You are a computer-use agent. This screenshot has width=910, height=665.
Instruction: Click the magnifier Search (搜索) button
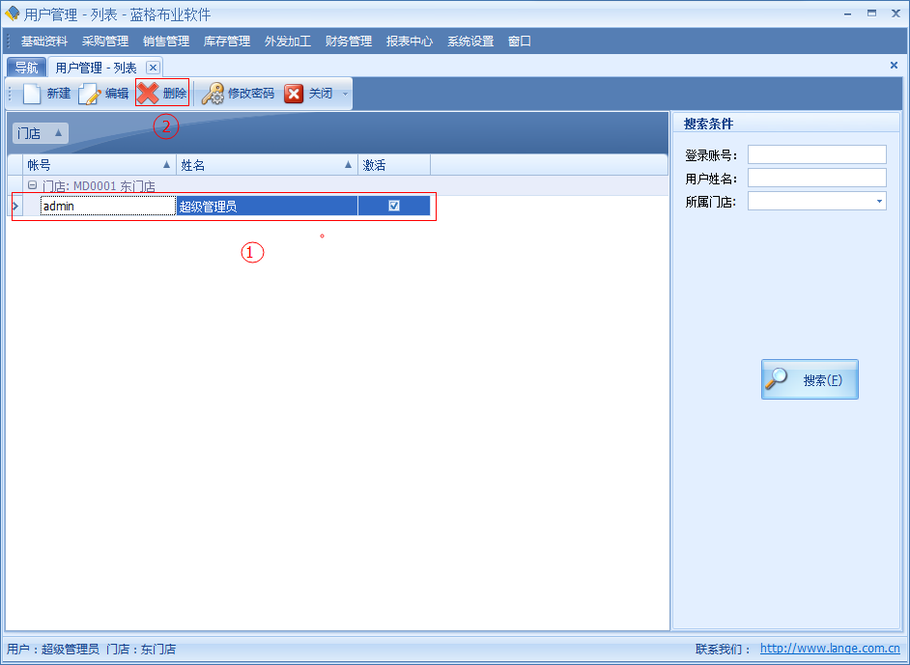[x=810, y=379]
